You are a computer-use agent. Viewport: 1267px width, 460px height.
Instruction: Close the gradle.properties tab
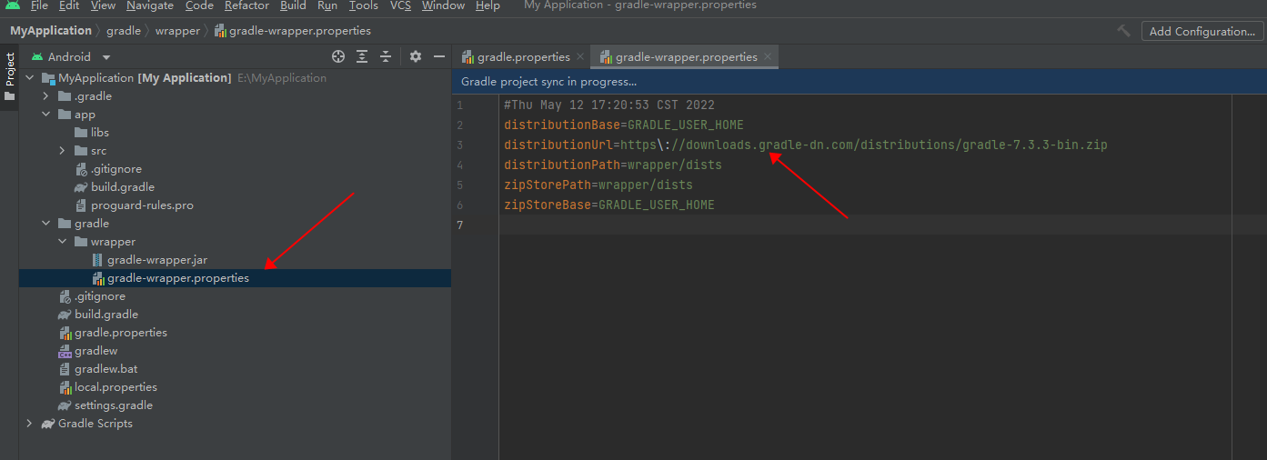580,56
